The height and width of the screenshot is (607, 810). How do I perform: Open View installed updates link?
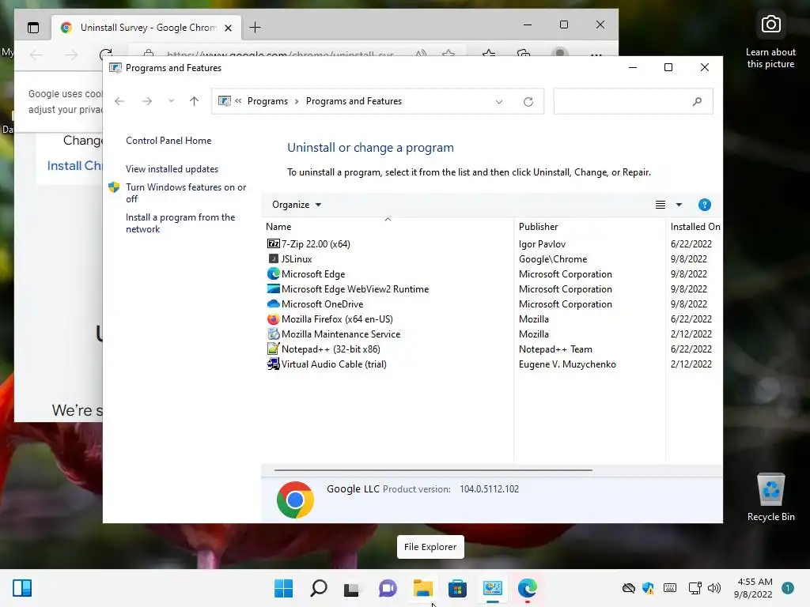tap(172, 169)
